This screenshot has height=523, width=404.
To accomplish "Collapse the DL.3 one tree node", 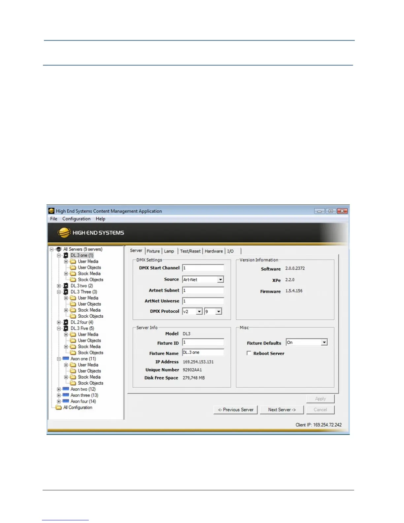I will (x=59, y=256).
